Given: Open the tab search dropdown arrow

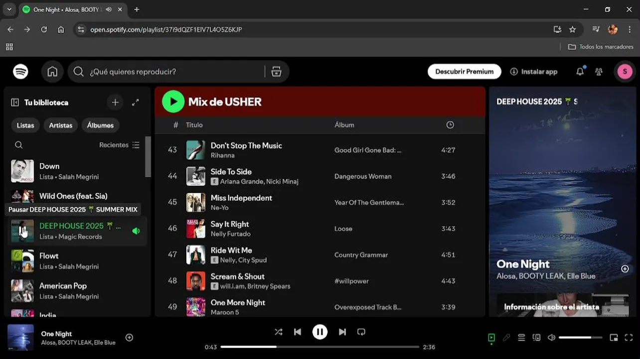Looking at the screenshot, I should pyautogui.click(x=9, y=9).
